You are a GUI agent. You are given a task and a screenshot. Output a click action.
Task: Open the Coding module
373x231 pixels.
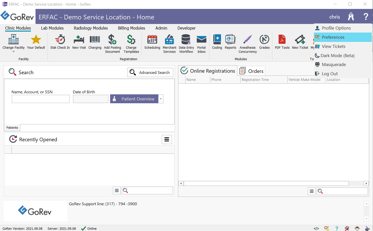[217, 42]
